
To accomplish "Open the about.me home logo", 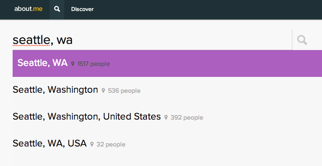I will 28,9.
